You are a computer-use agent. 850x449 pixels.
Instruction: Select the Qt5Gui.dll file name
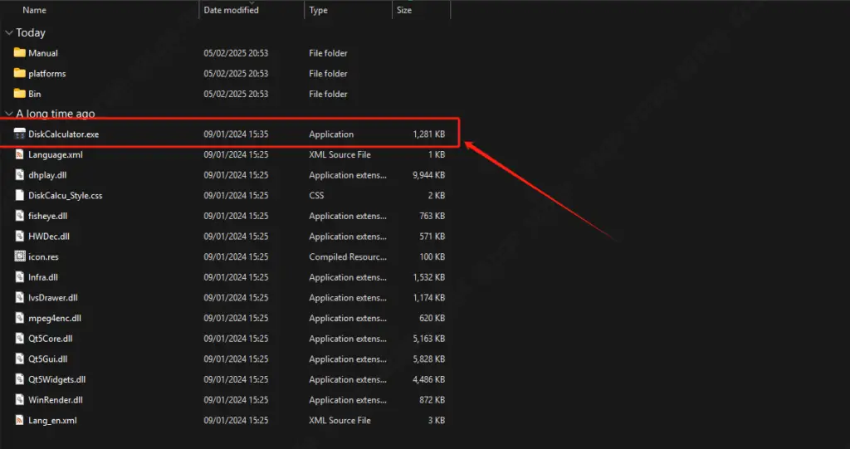[47, 359]
